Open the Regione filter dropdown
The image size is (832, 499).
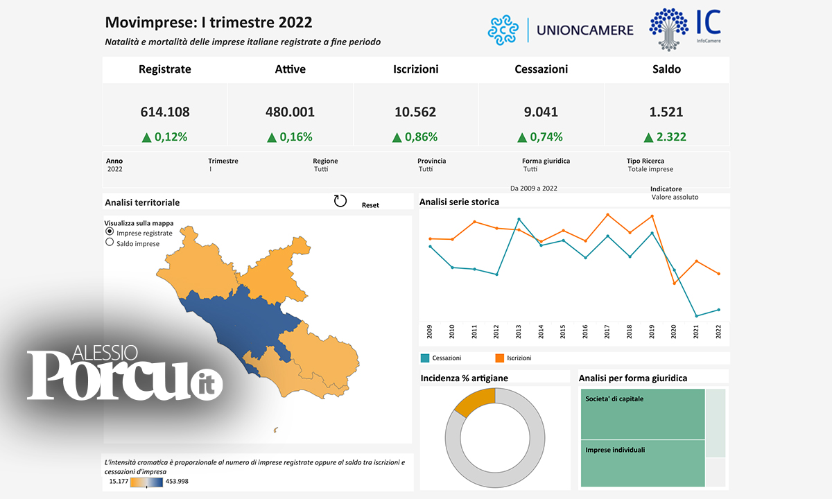coord(321,169)
